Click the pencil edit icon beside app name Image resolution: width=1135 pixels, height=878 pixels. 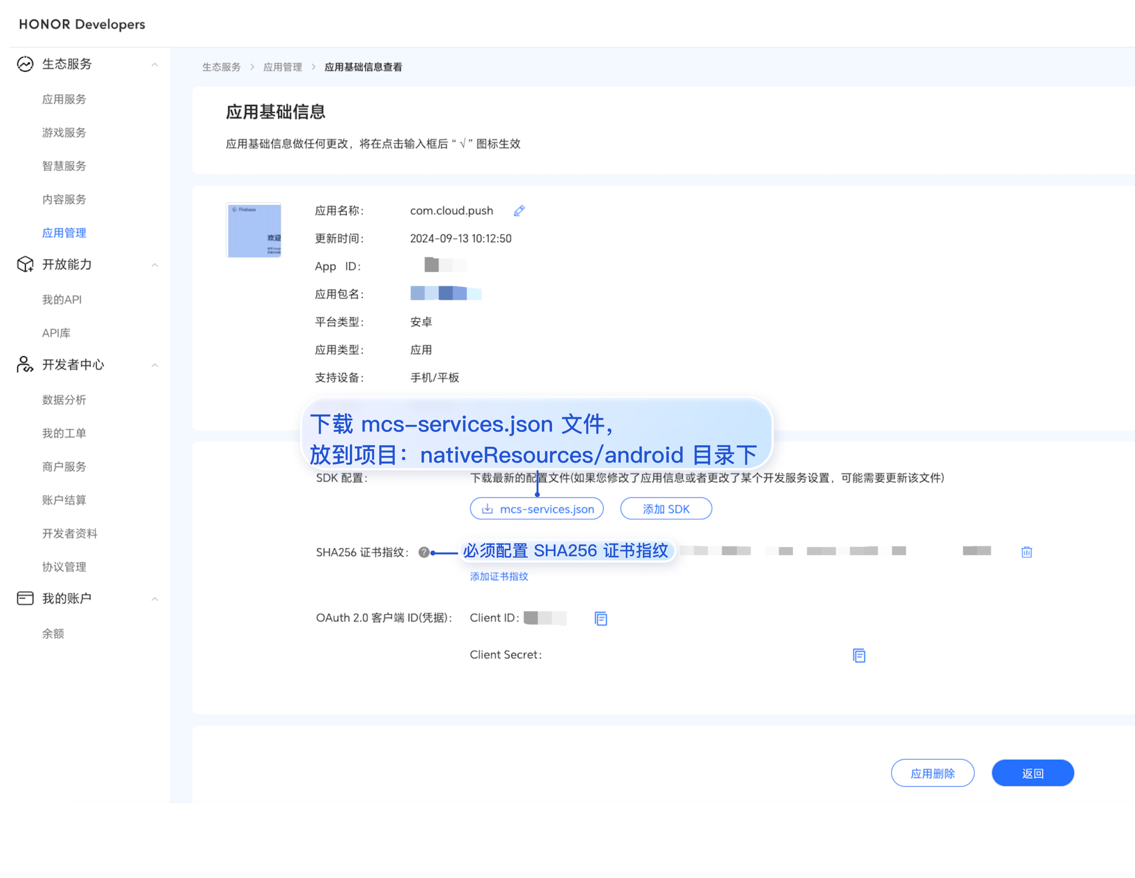(519, 211)
